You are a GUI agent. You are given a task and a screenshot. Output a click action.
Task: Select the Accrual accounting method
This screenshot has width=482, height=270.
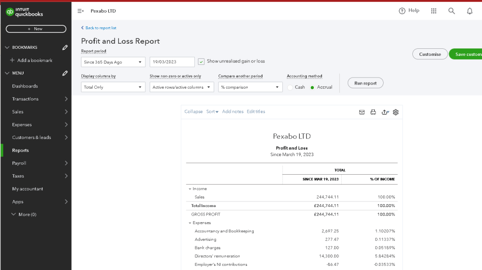[313, 87]
